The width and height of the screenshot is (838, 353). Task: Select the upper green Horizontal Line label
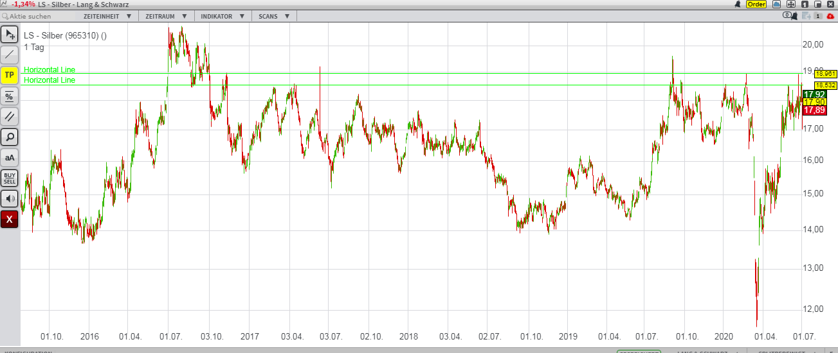click(50, 70)
